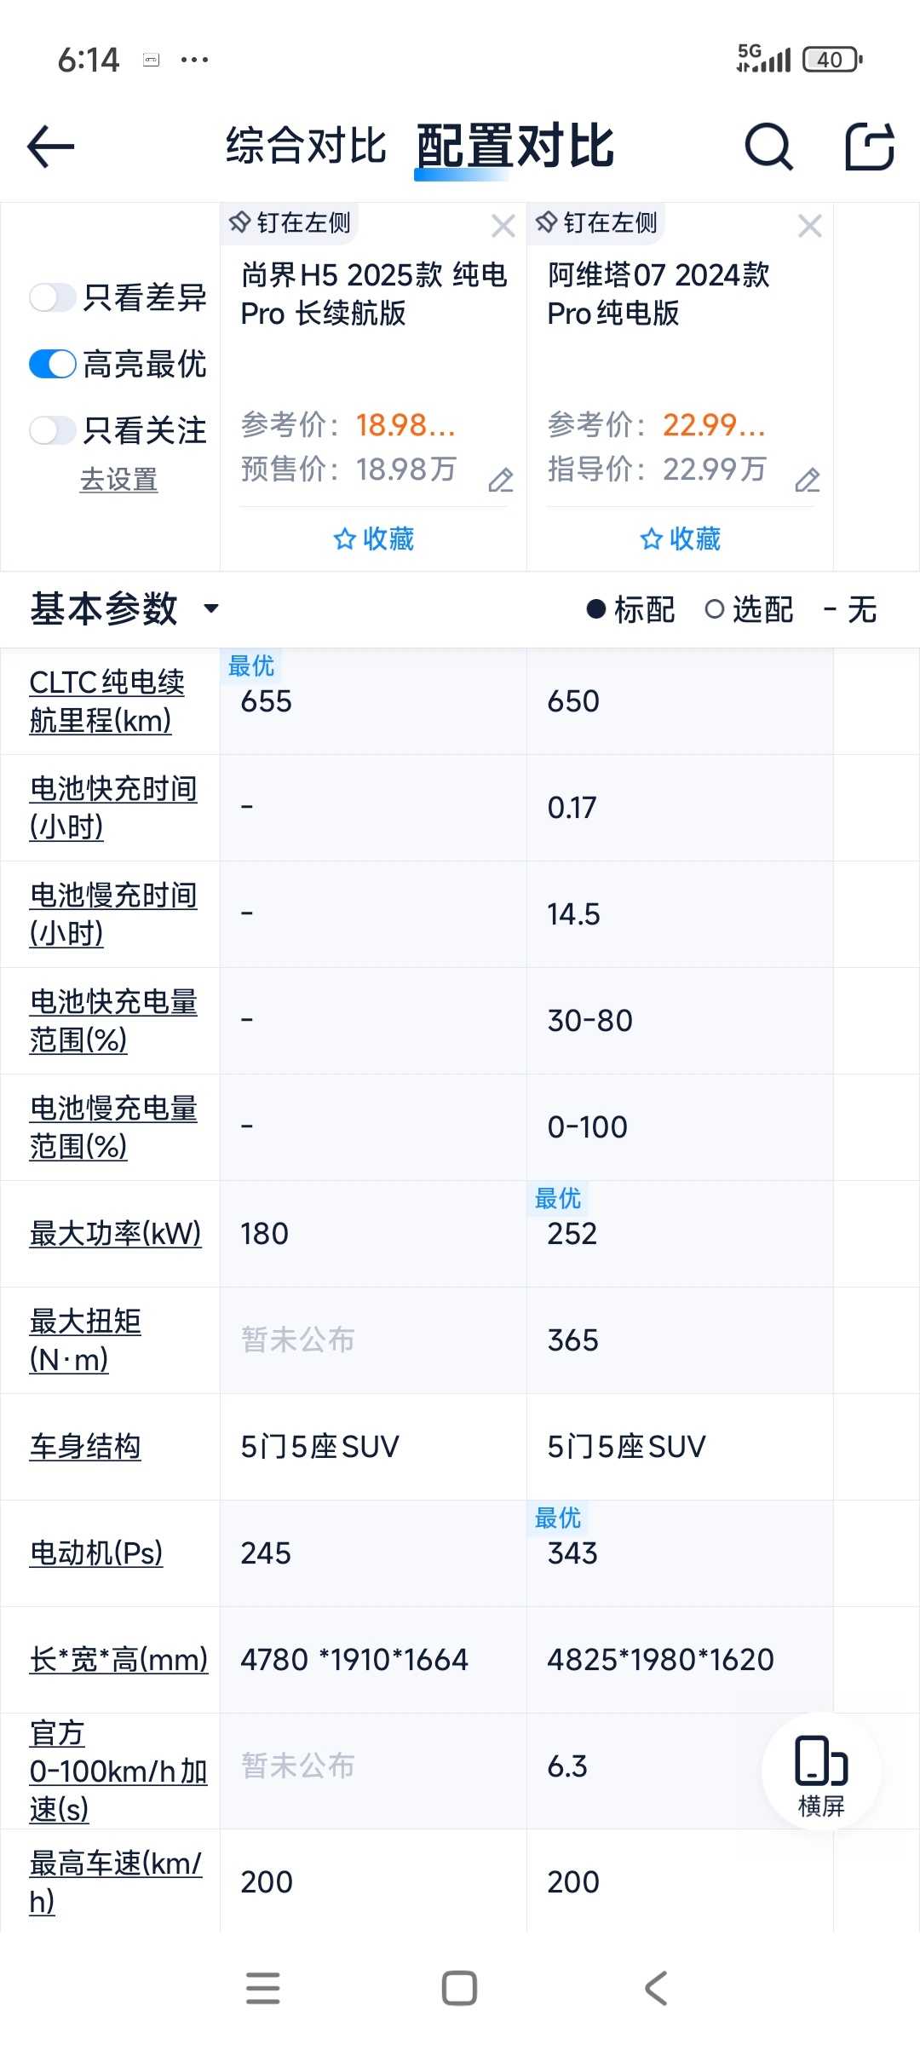Image resolution: width=920 pixels, height=2045 pixels.
Task: Select 配置对比 tab
Action: [x=515, y=146]
